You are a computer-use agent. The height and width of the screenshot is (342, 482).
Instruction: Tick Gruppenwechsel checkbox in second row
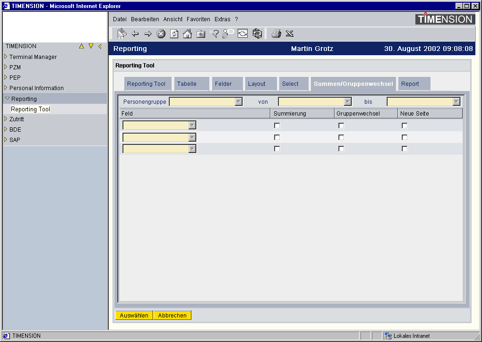[x=341, y=137]
